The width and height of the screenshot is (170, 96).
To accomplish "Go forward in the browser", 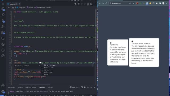I will pos(103,3).
